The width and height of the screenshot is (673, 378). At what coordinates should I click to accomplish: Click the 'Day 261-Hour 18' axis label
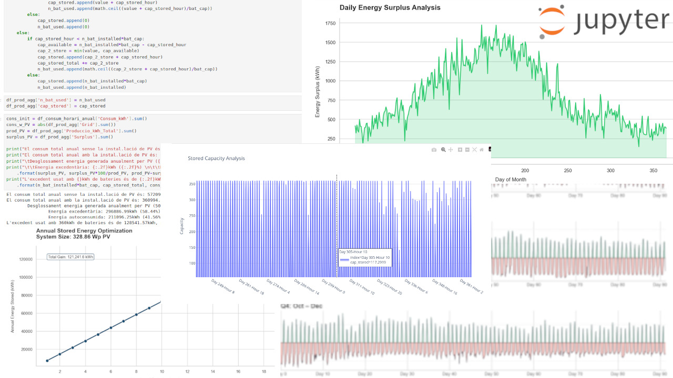[251, 286]
